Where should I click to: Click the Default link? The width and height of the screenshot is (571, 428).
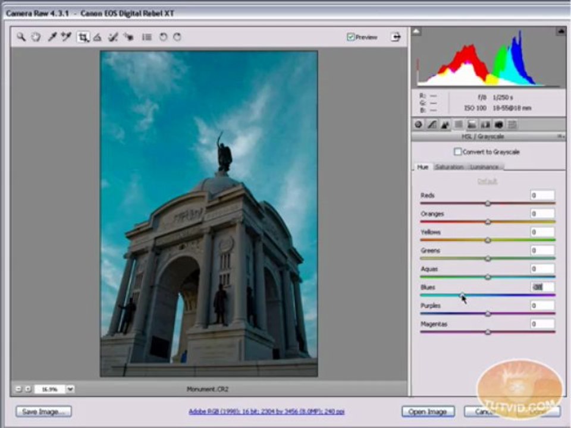click(x=487, y=181)
